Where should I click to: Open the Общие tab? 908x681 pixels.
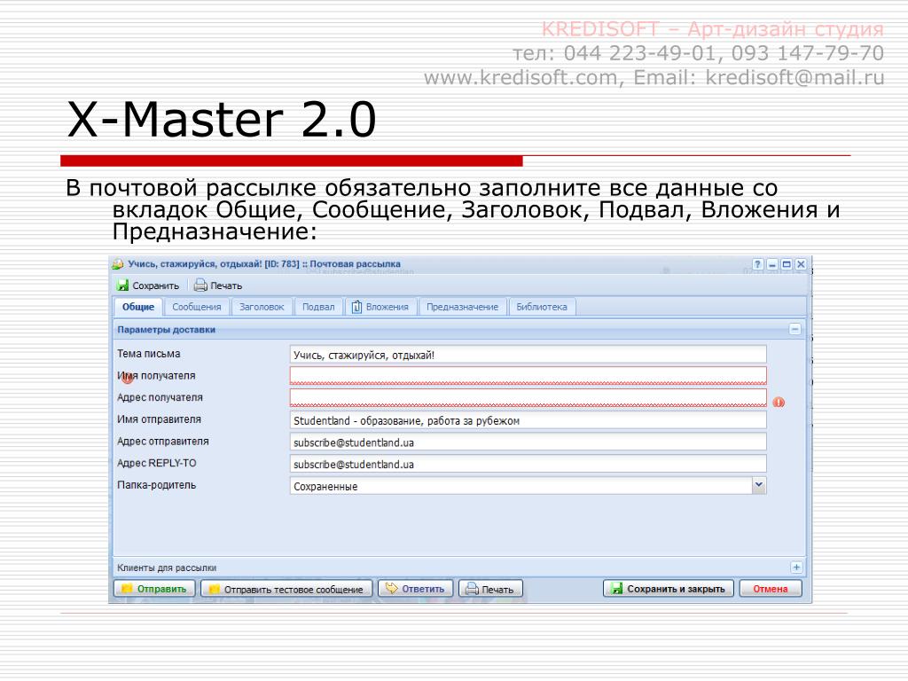click(137, 307)
